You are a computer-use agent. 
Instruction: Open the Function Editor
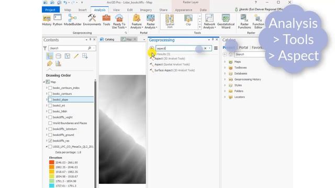pos(258,21)
